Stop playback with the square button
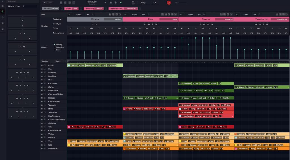290x160 pixels. pos(111,3)
